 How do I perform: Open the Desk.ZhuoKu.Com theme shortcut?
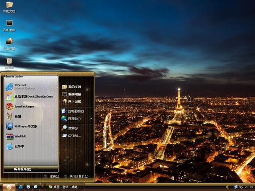[33, 96]
